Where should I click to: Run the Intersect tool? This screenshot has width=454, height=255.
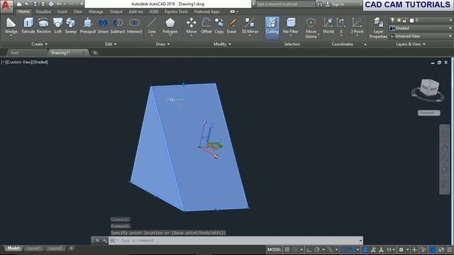coord(134,26)
